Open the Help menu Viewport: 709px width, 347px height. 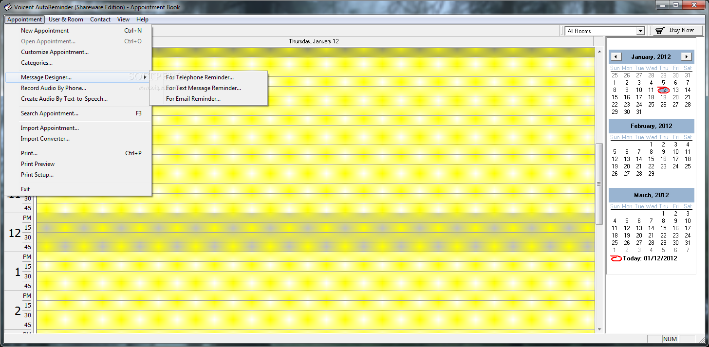[x=142, y=19]
